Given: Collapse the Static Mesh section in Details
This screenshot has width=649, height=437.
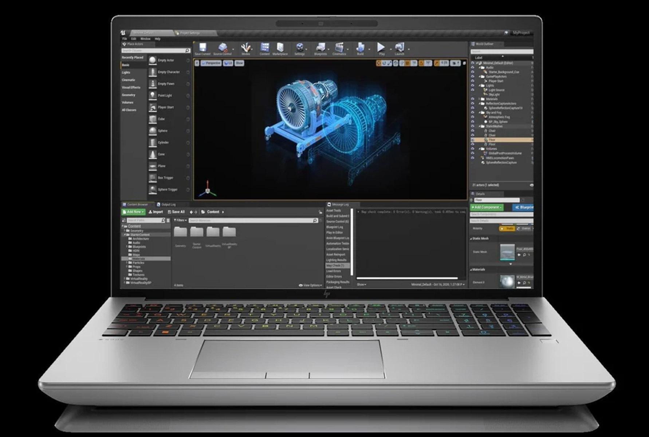Looking at the screenshot, I should pyautogui.click(x=471, y=239).
